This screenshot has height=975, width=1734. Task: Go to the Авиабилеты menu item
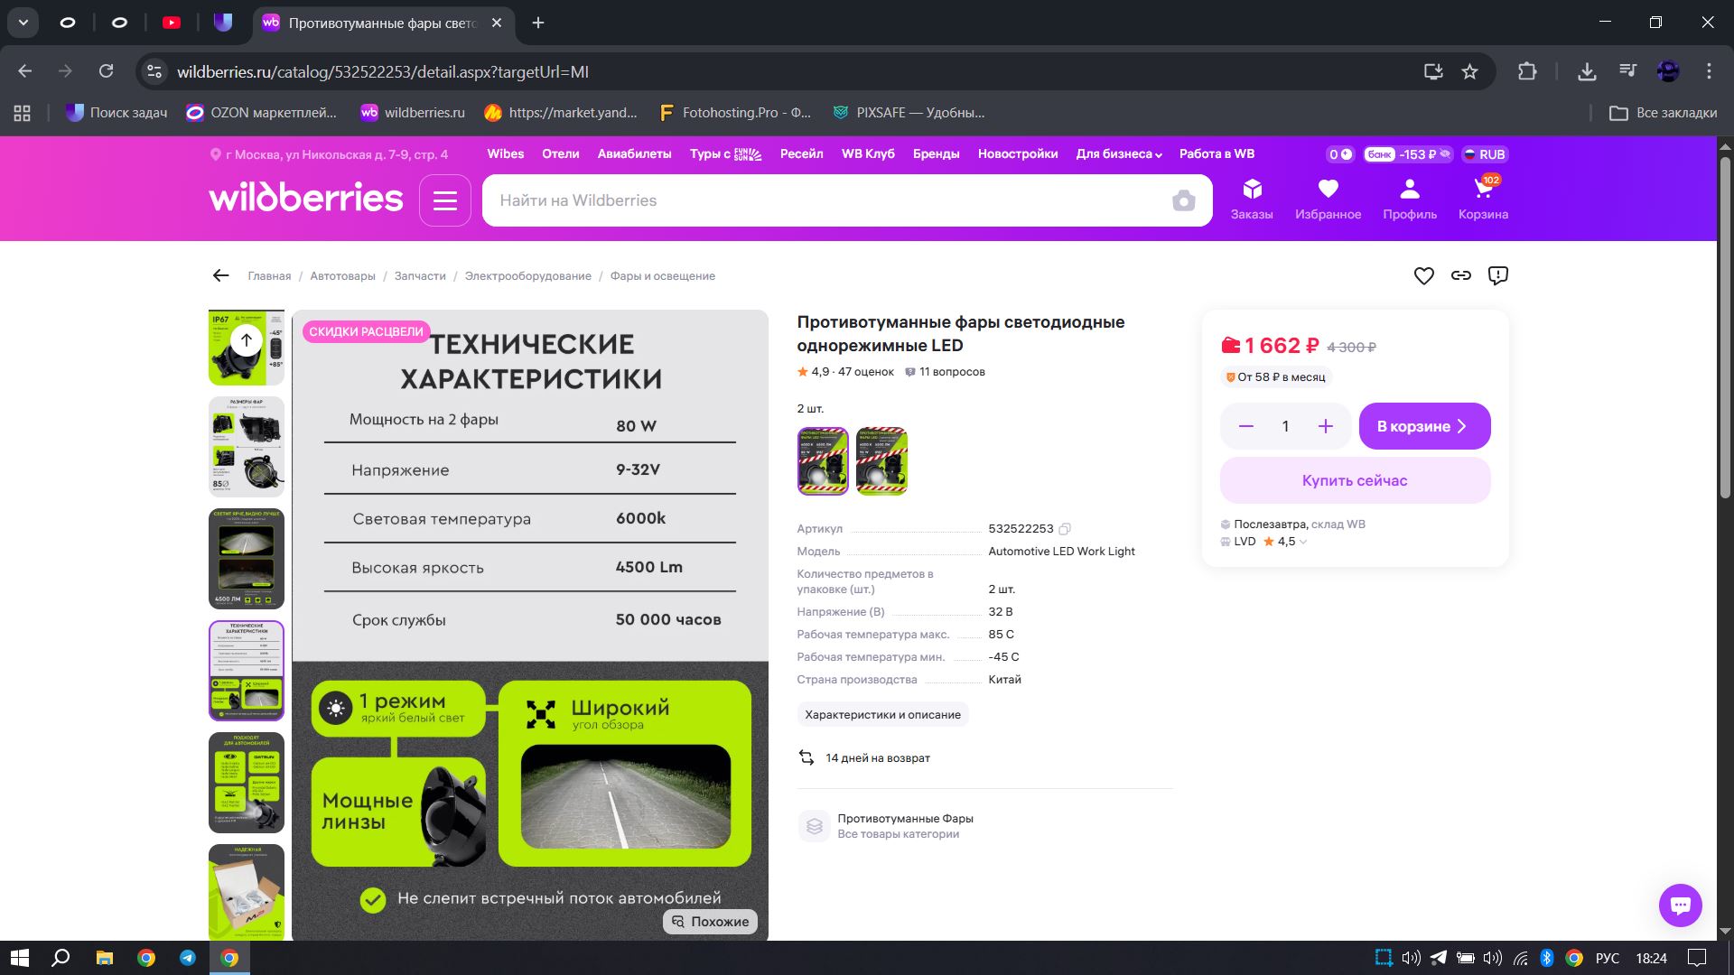pos(634,154)
